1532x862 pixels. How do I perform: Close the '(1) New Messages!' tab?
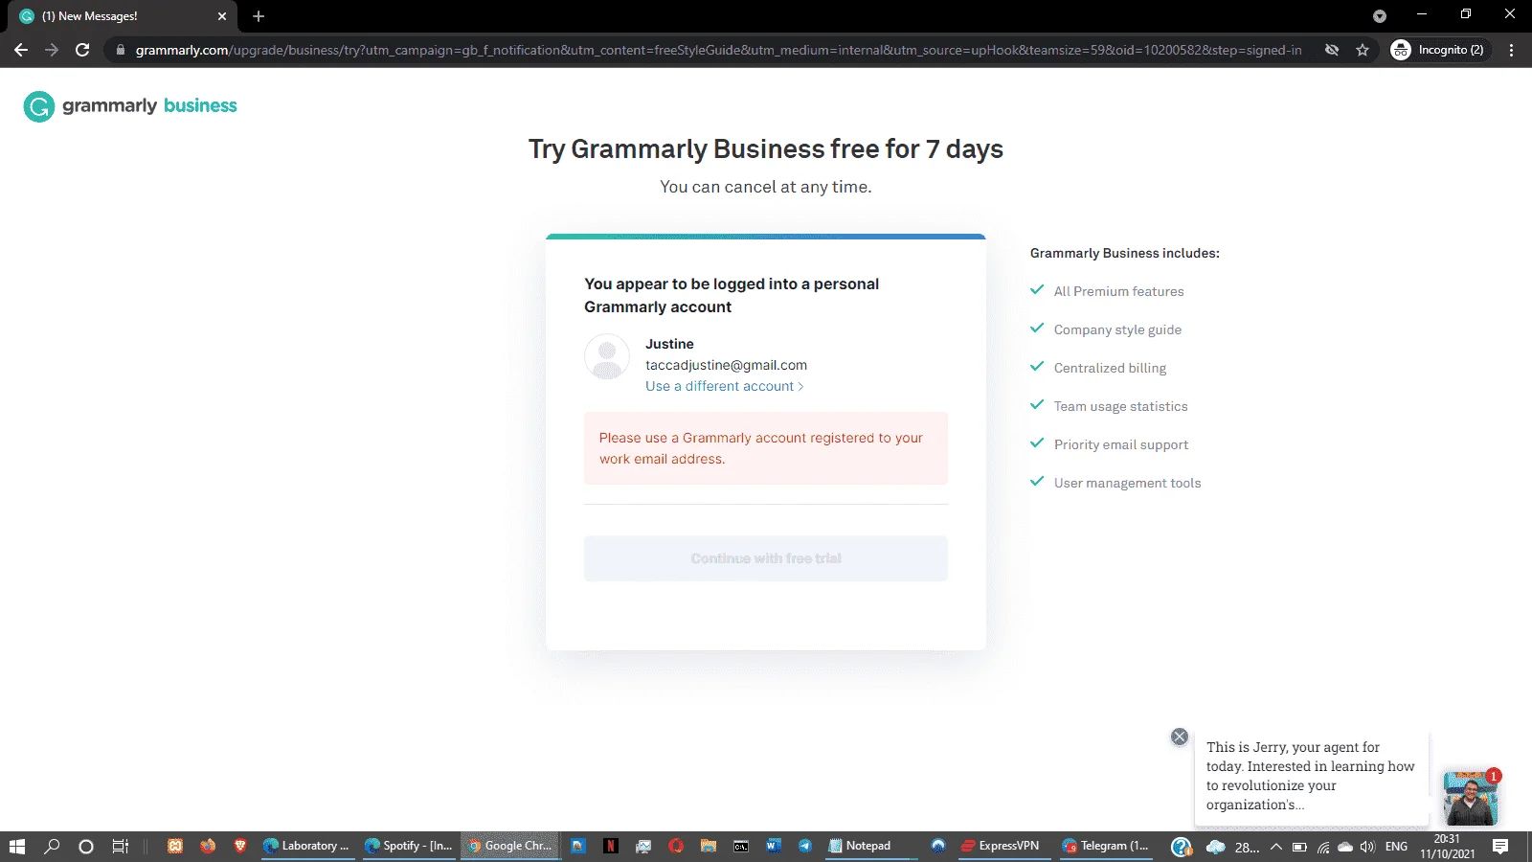point(222,16)
